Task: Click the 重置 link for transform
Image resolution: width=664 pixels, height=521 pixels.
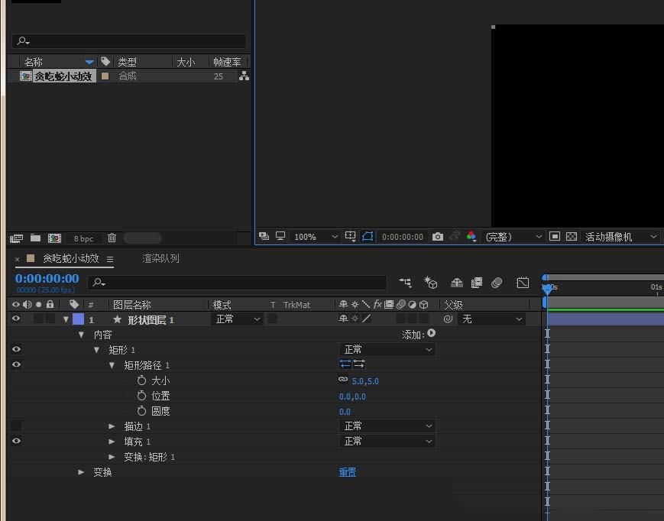Action: point(348,472)
